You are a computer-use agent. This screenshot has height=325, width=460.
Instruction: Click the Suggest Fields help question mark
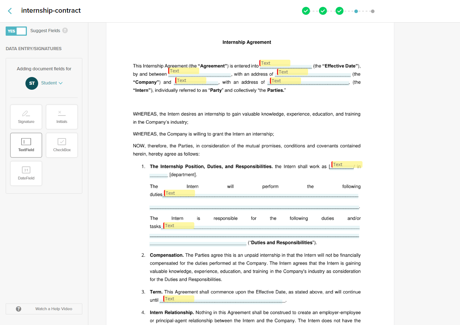coord(65,30)
